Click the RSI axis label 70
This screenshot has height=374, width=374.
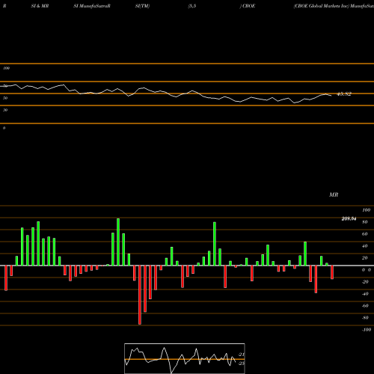(x=5, y=86)
